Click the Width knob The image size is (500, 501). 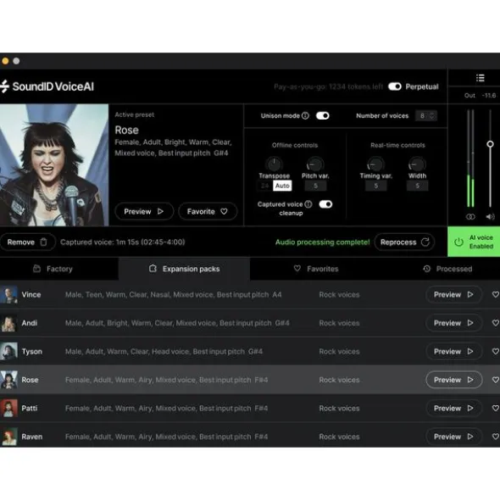click(x=417, y=164)
